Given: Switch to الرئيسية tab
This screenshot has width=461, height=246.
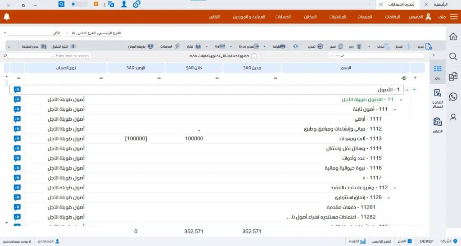Looking at the screenshot, I should (440, 5).
